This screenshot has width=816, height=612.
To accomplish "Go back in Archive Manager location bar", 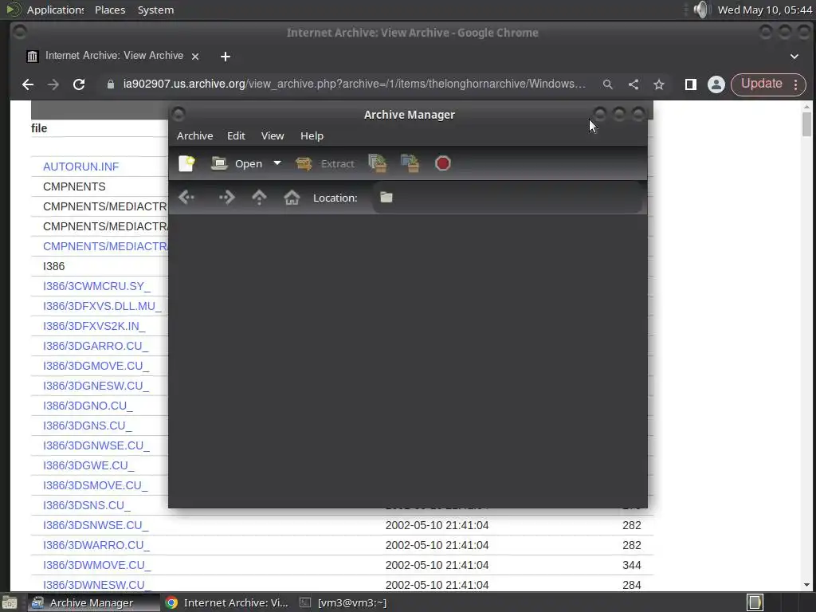I will pos(186,198).
